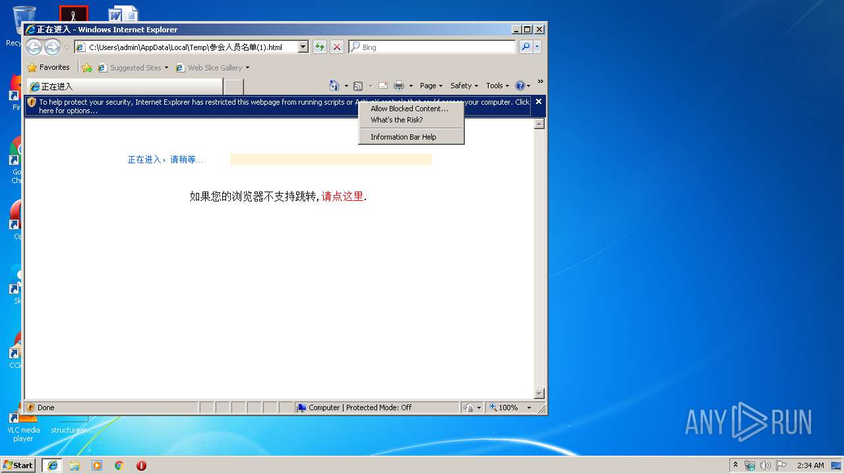Choose Allow Blocked Content from the menu
This screenshot has height=474, width=844.
[409, 109]
